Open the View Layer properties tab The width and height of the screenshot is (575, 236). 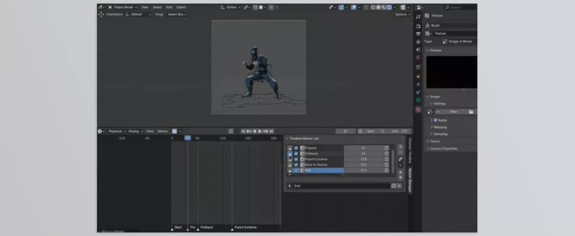[x=418, y=41]
